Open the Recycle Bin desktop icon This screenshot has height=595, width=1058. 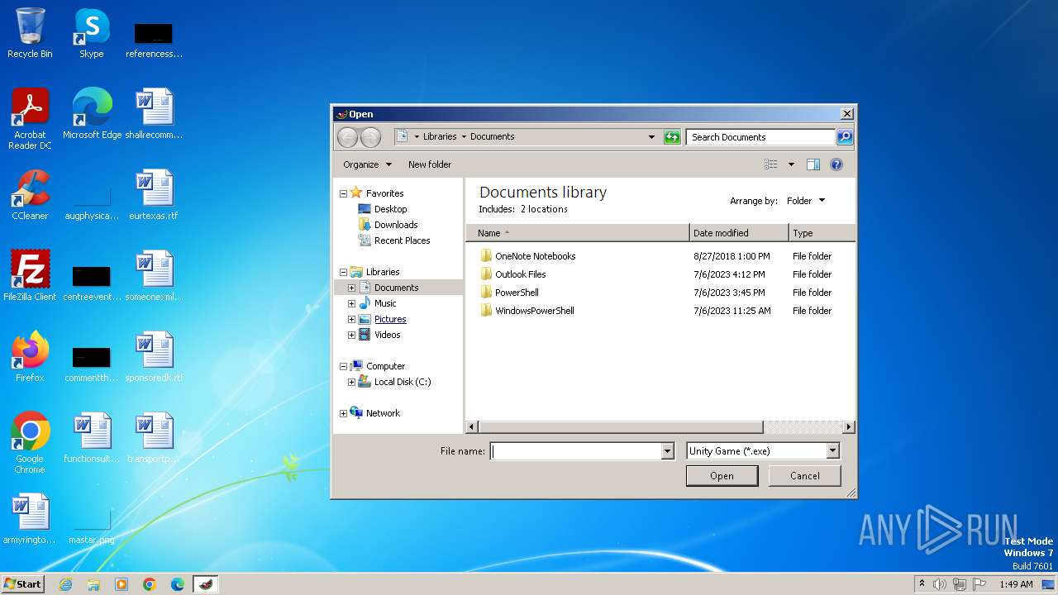point(30,34)
